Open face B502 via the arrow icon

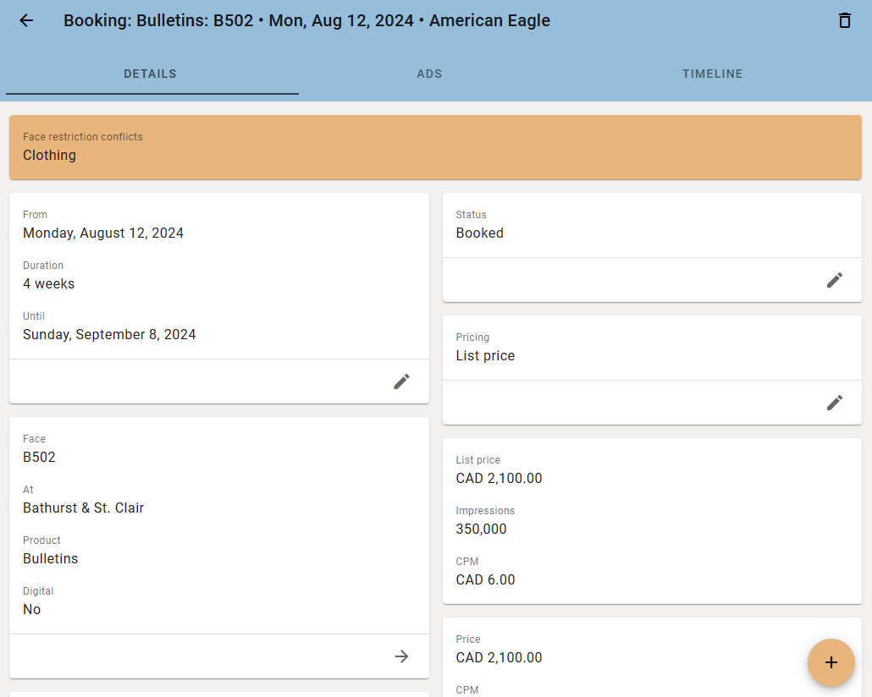coord(401,656)
